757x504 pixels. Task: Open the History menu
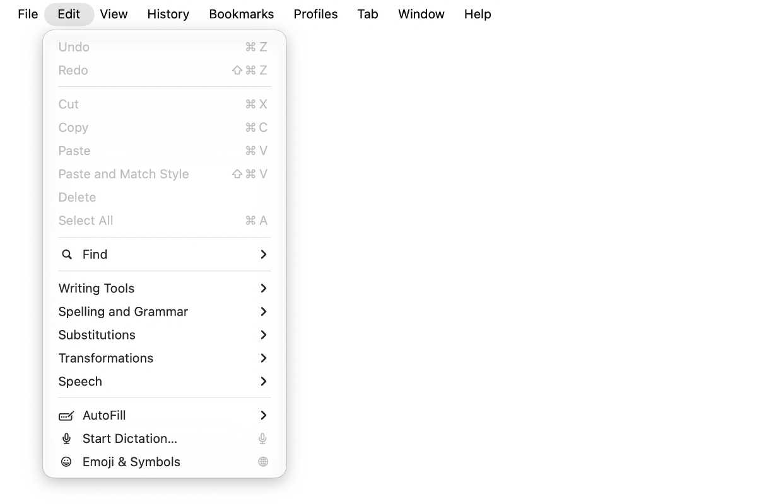click(168, 14)
